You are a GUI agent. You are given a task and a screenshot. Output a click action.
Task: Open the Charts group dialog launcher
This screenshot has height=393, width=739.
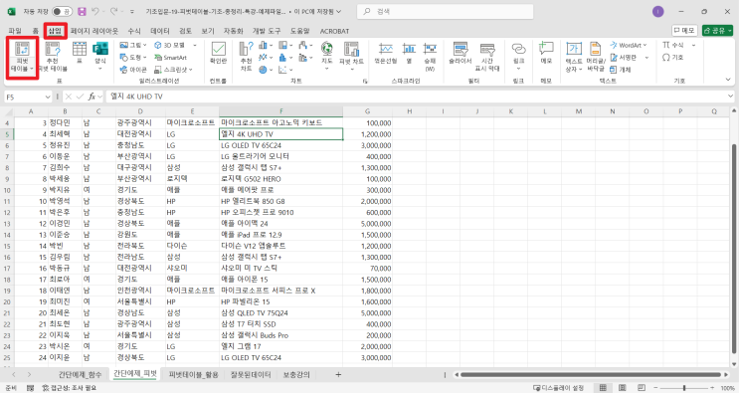pyautogui.click(x=365, y=81)
